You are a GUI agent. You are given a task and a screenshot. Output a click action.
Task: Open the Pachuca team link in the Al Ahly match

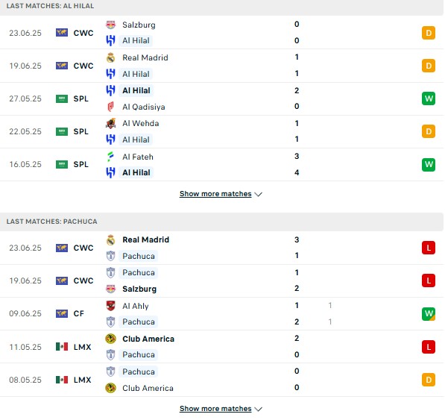(139, 322)
